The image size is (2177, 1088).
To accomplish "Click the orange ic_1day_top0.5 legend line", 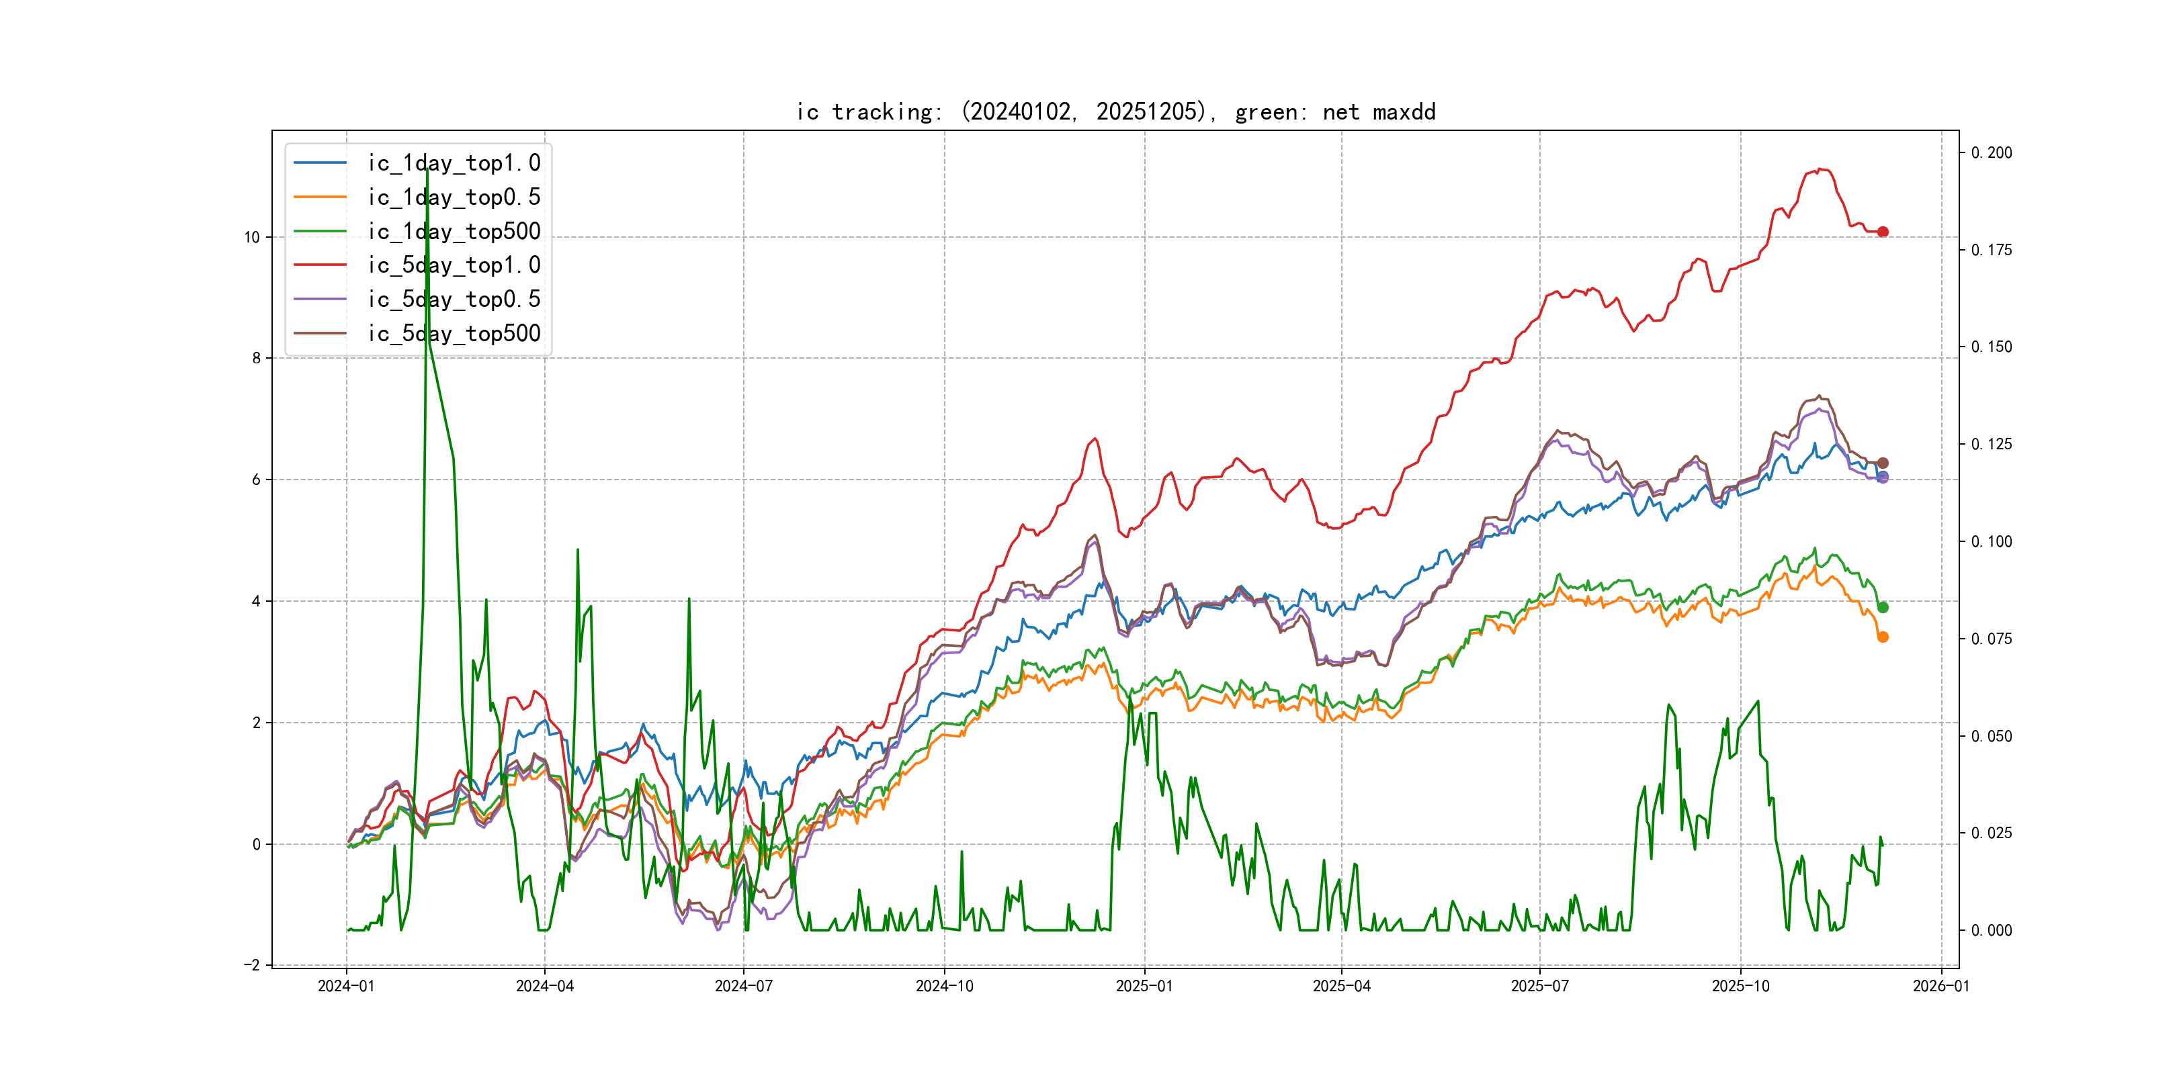I will [319, 197].
